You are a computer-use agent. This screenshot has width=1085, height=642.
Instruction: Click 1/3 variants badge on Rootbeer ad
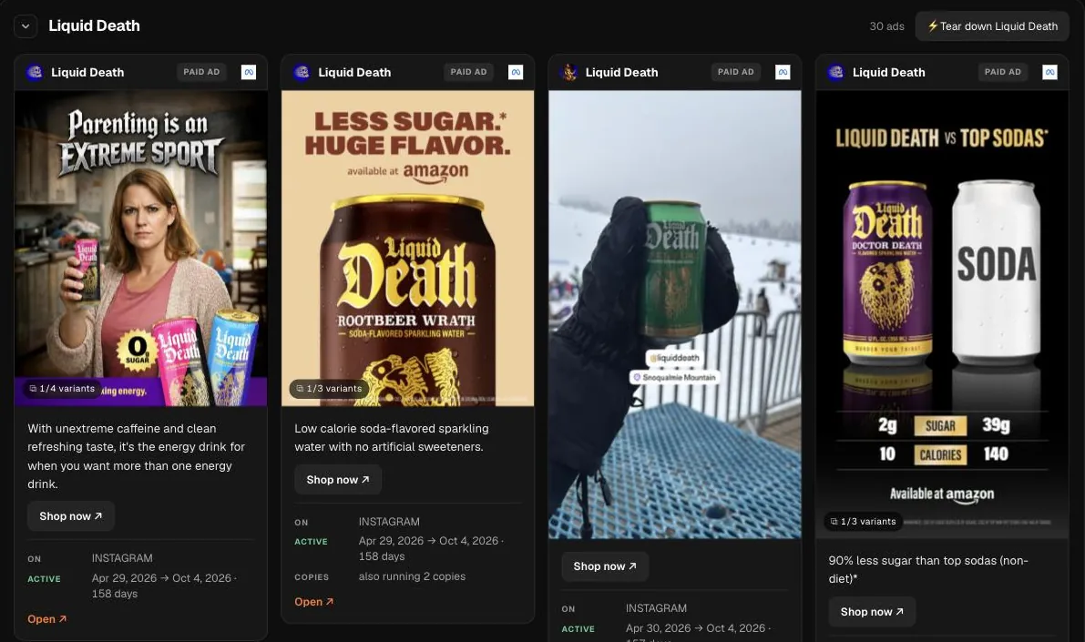pos(329,389)
